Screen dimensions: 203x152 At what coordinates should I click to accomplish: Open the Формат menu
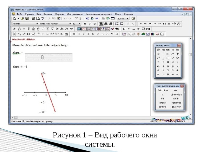pyautogui.click(x=59, y=14)
